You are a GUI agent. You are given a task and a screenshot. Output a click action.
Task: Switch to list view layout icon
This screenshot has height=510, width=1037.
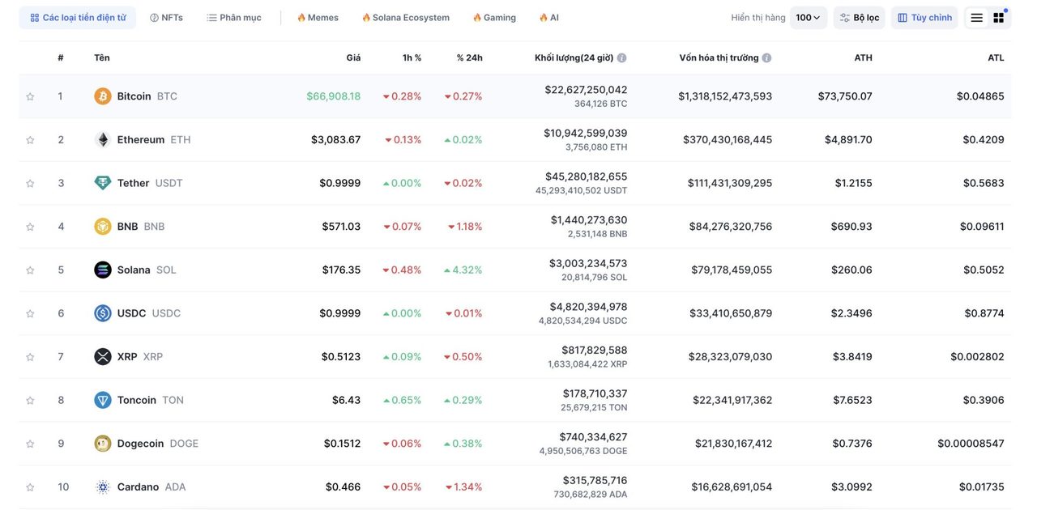point(977,18)
